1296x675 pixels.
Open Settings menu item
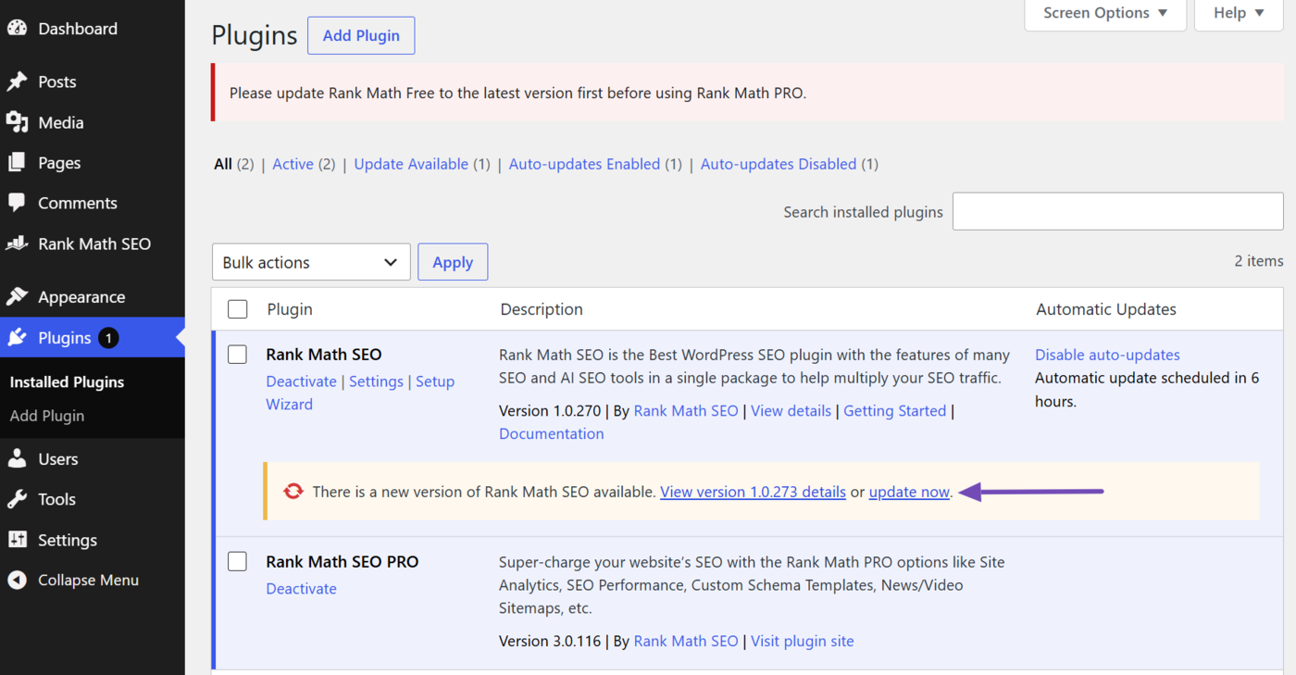68,540
